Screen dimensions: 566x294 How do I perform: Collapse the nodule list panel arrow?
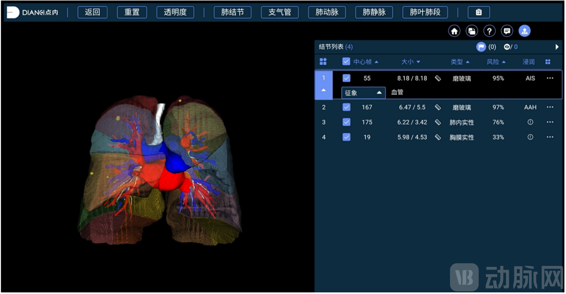[x=557, y=47]
